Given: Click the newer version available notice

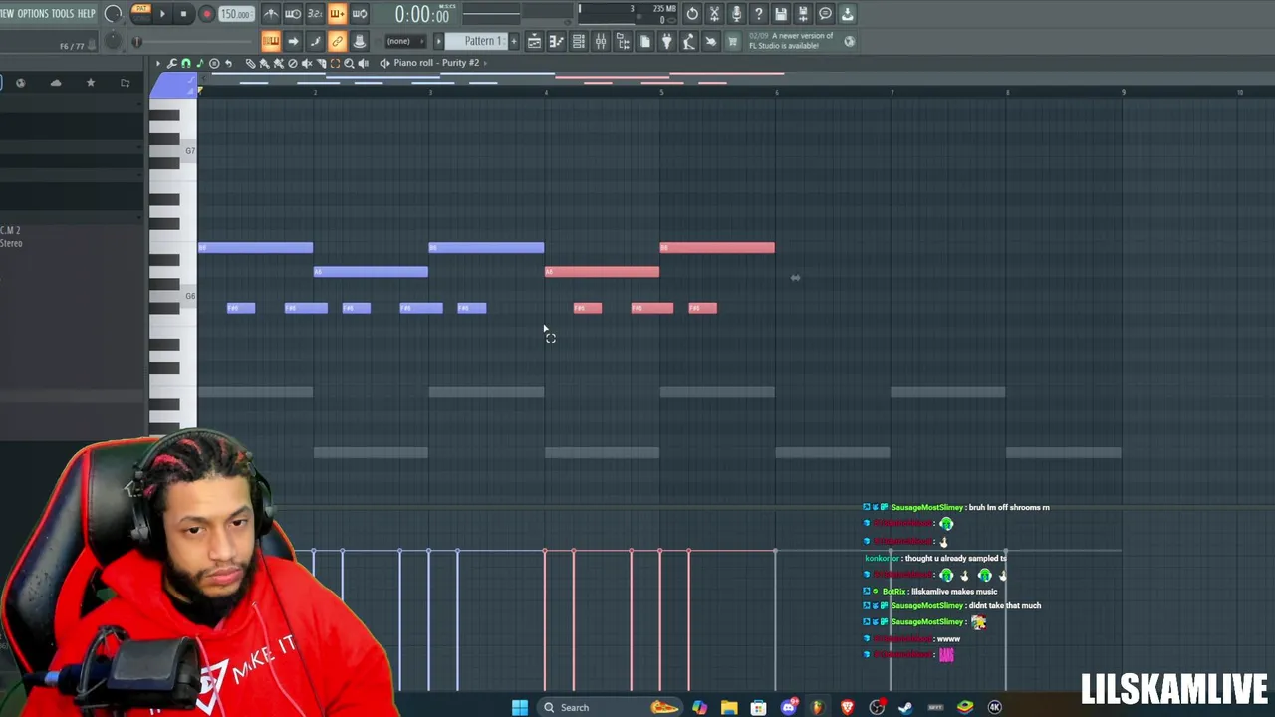Looking at the screenshot, I should tap(791, 41).
